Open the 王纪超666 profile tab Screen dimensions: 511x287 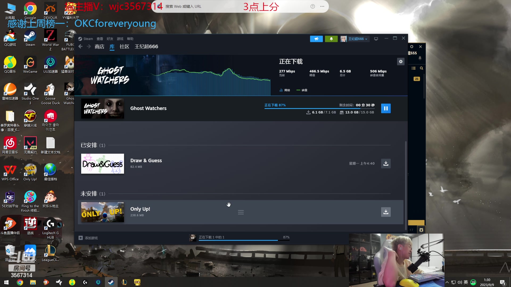pos(146,47)
